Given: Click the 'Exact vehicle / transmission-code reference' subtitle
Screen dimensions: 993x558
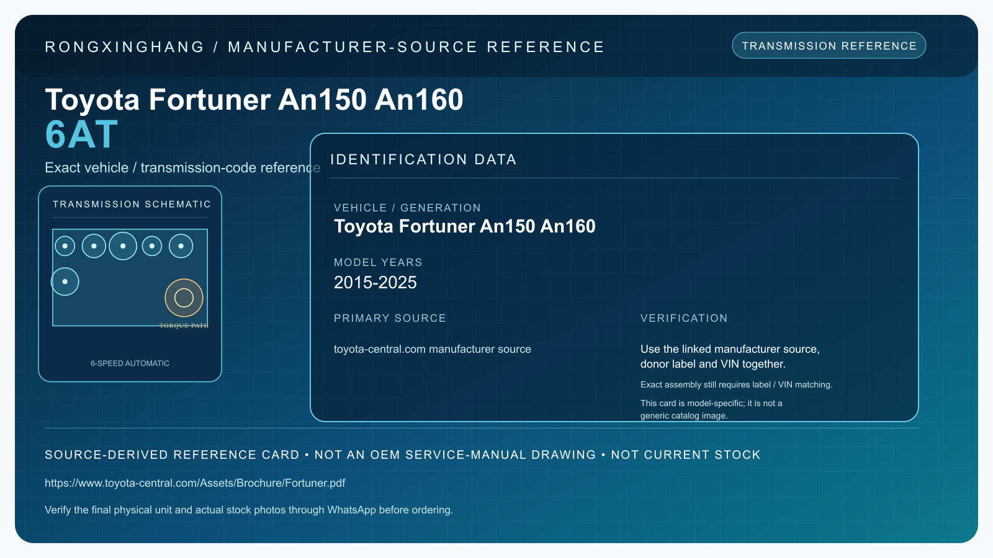Looking at the screenshot, I should 182,167.
